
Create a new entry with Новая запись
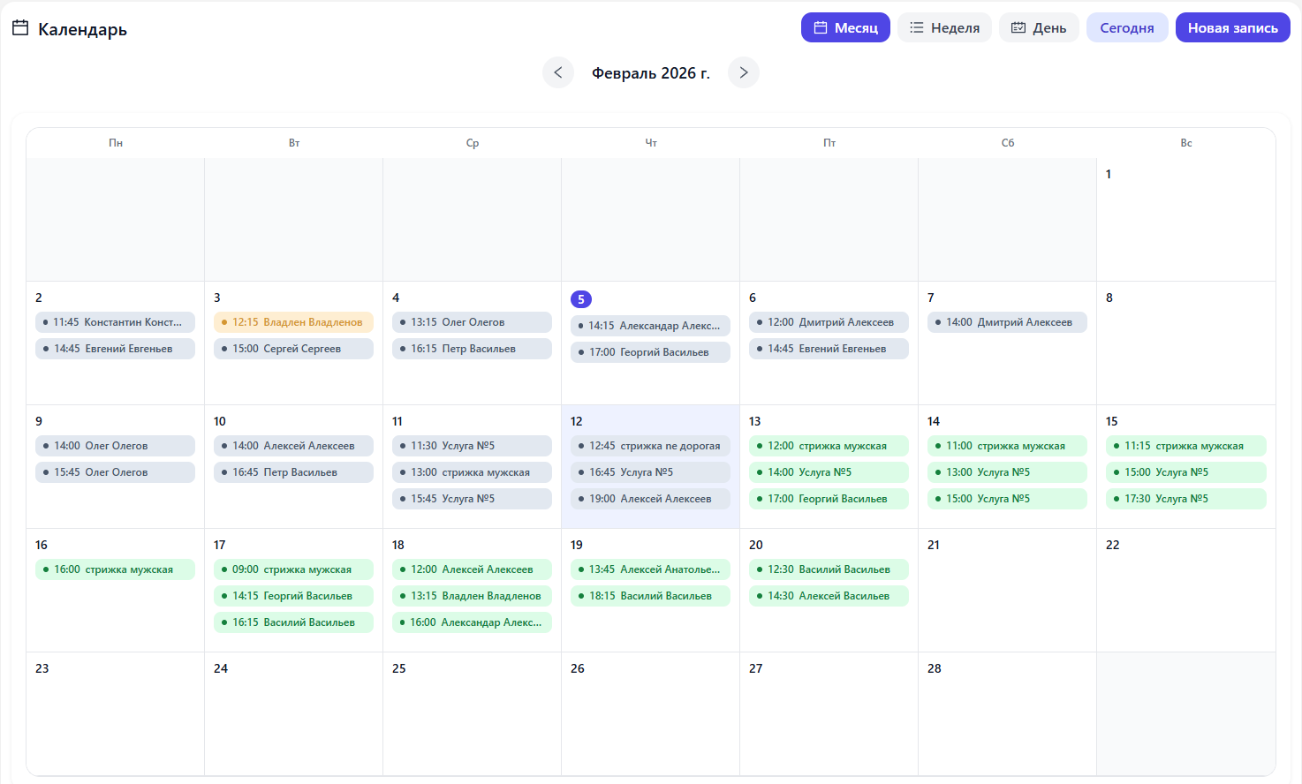(x=1232, y=28)
